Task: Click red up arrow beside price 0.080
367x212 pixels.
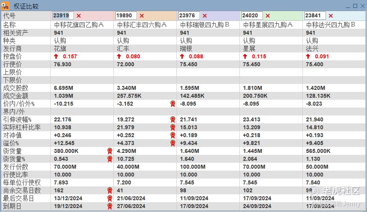Action: click(119, 56)
